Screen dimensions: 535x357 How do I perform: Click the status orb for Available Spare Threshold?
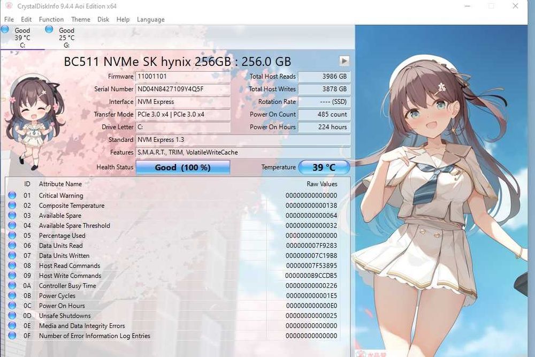tap(12, 225)
